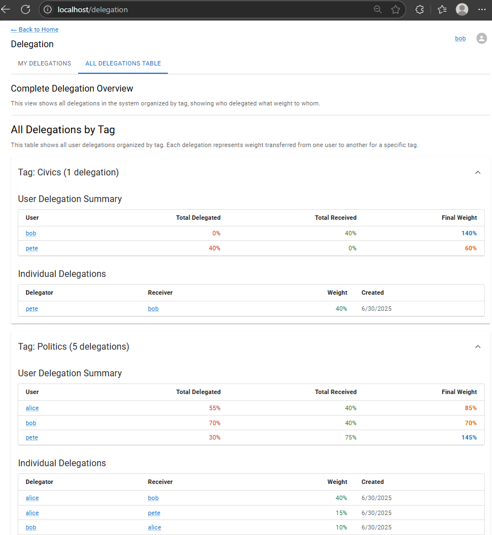Collapse the Tag: Politics section
The width and height of the screenshot is (492, 535).
coord(478,347)
